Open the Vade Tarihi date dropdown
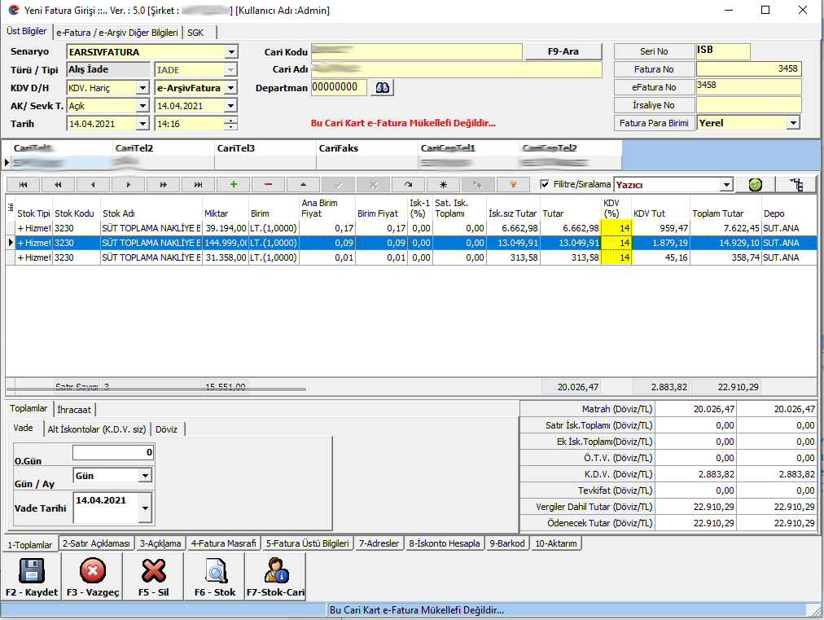Viewport: 824px width, 620px height. pos(145,508)
